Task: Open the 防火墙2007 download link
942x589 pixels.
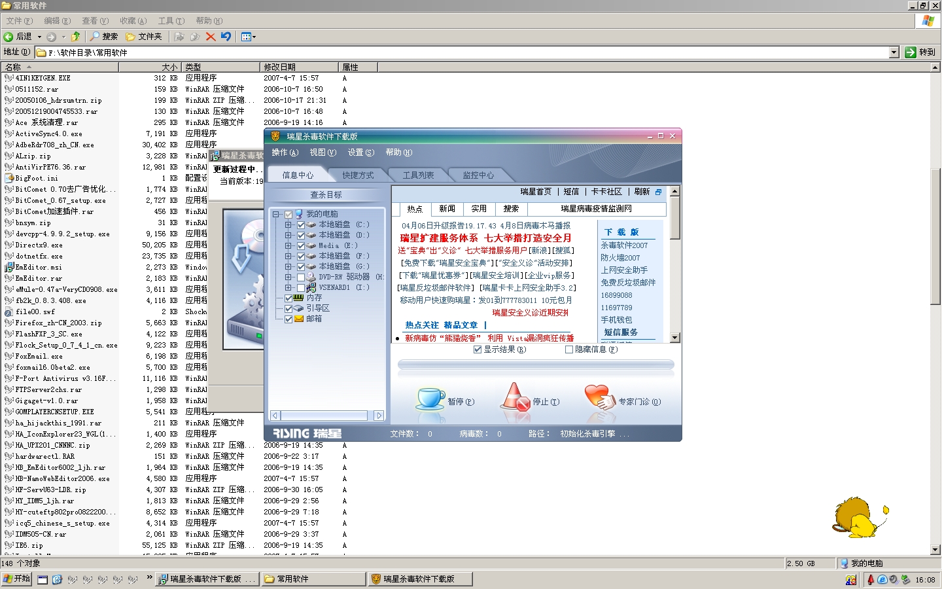Action: point(620,258)
